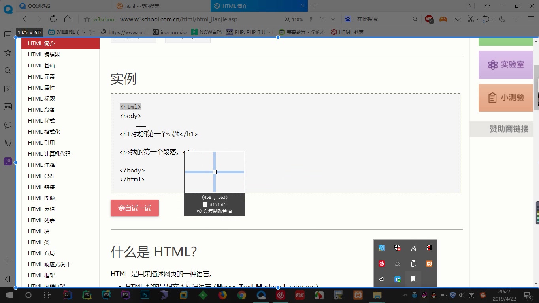539x303 pixels.
Task: Open the Windows Start menu
Action: point(9,295)
